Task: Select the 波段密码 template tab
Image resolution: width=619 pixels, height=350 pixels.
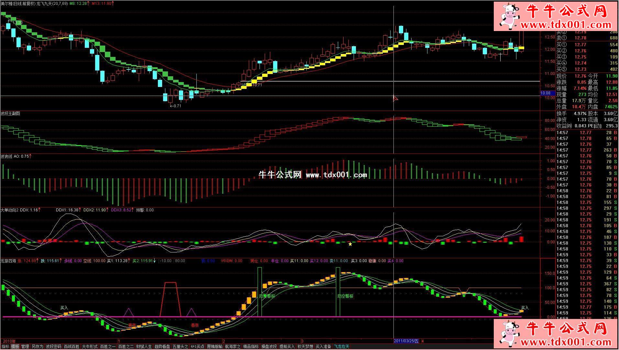Action: pos(53,346)
